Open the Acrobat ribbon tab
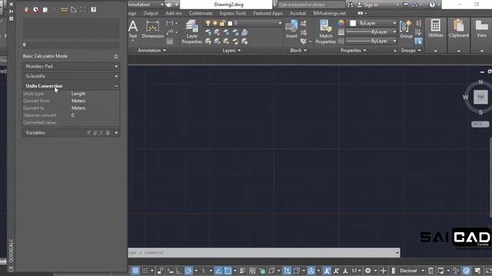The height and width of the screenshot is (276, 492). pos(298,13)
